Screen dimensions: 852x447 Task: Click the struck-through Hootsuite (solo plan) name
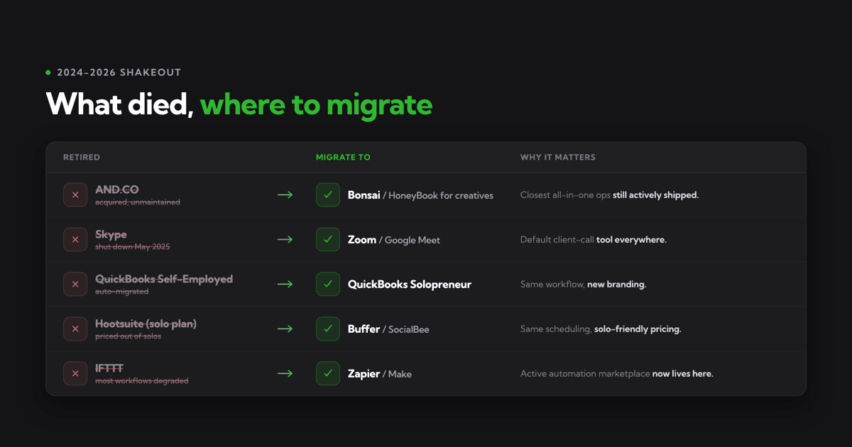tap(146, 324)
